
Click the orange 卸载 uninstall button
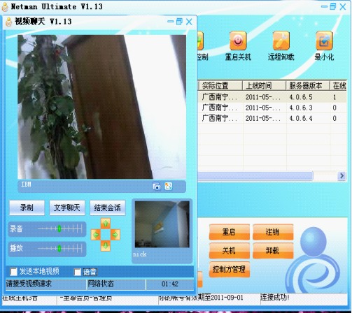pos(273,250)
